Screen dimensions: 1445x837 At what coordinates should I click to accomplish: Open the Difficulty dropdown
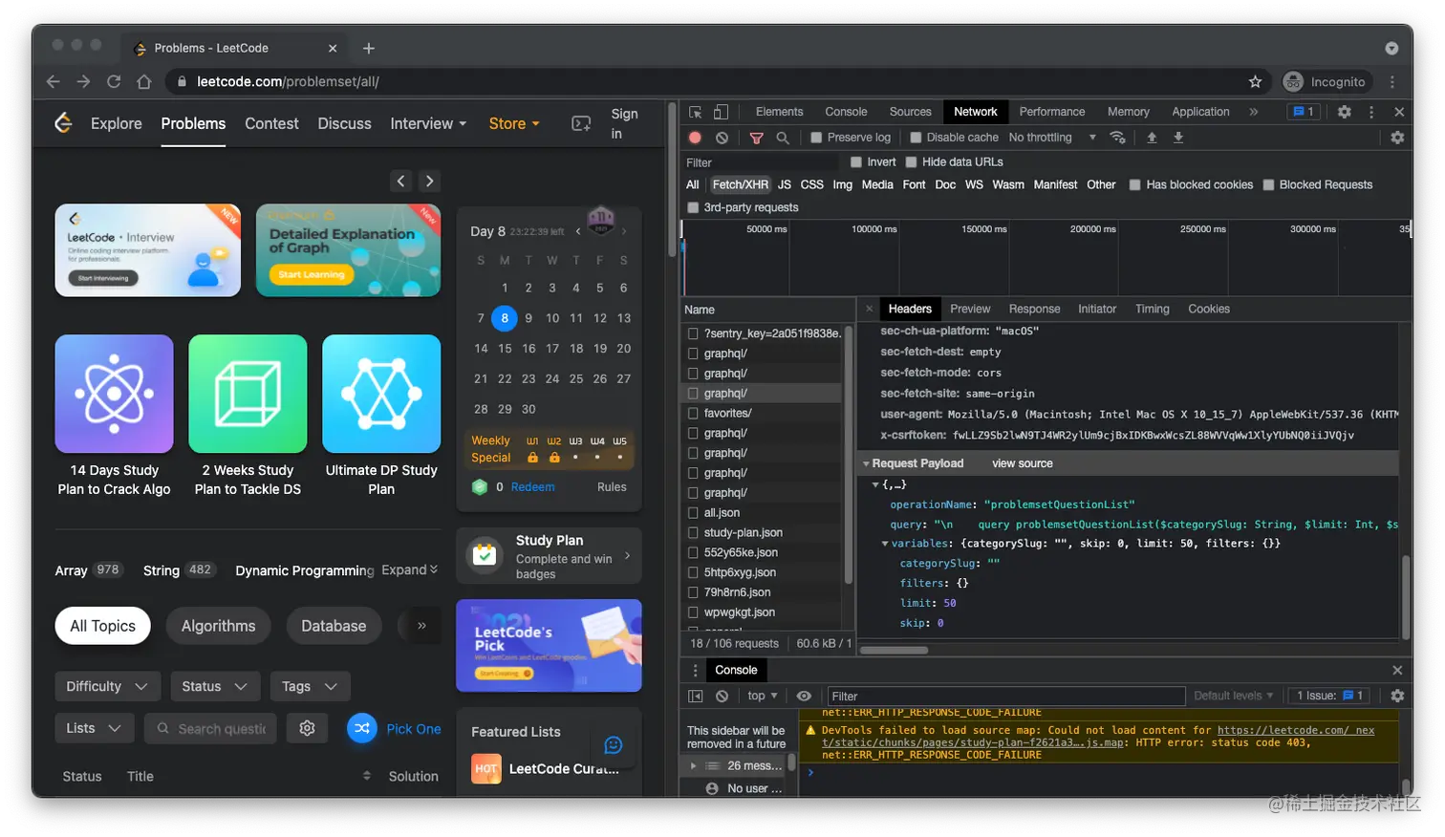point(106,686)
